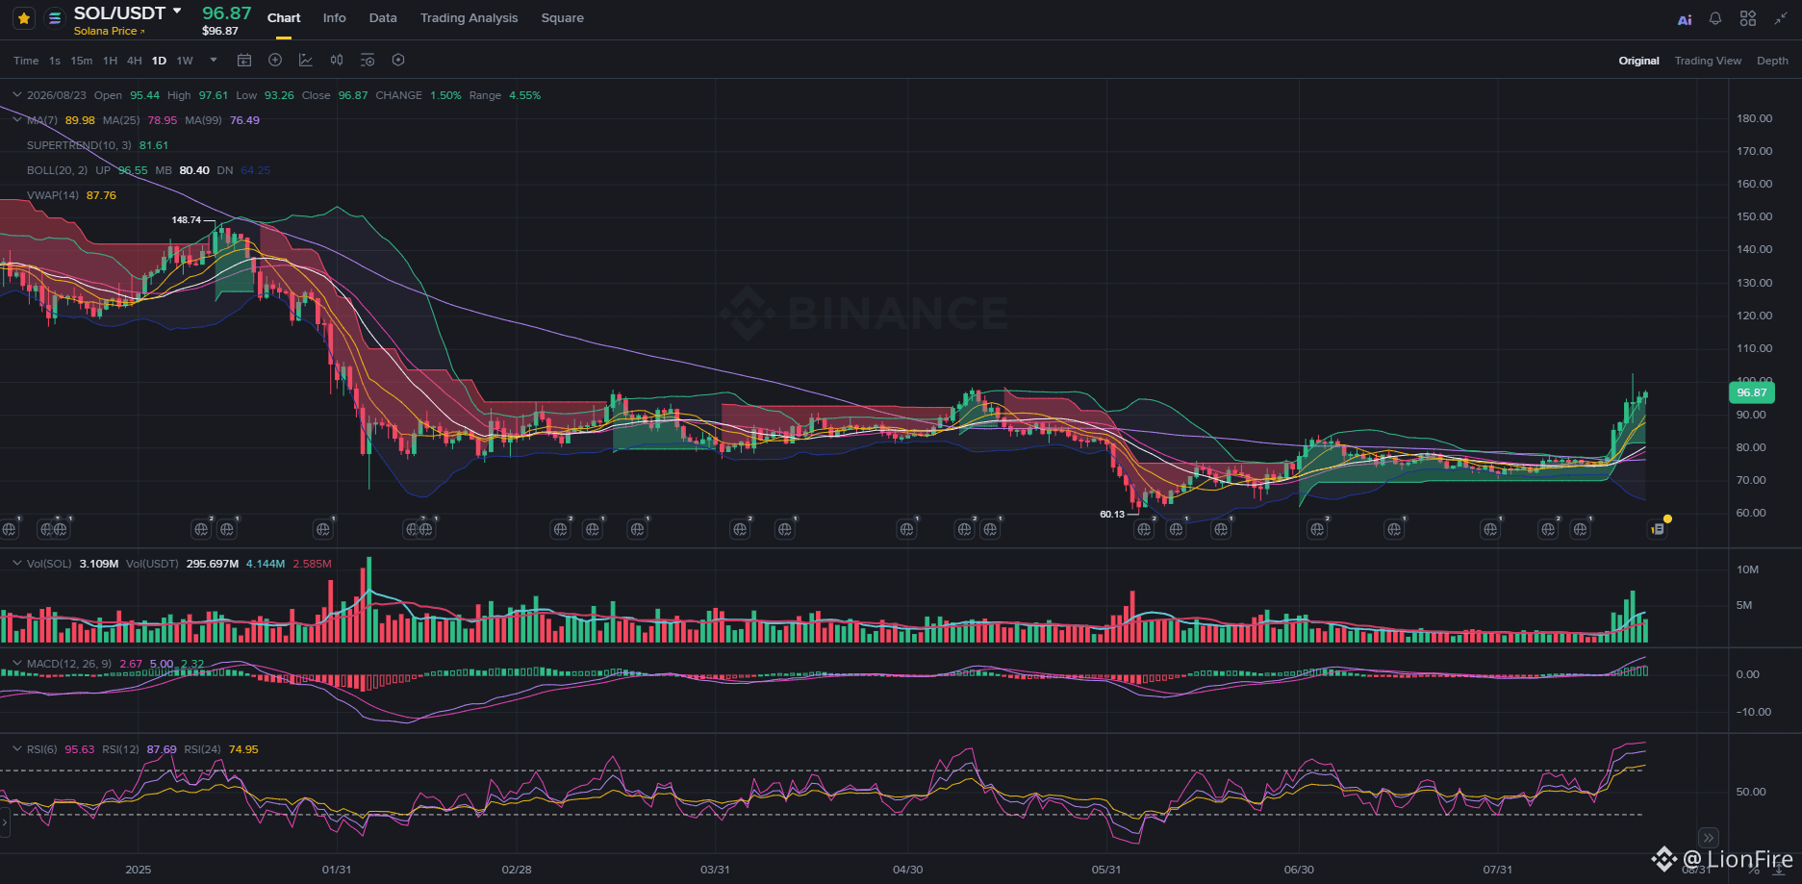Open the candlestick chart style icon

click(337, 61)
